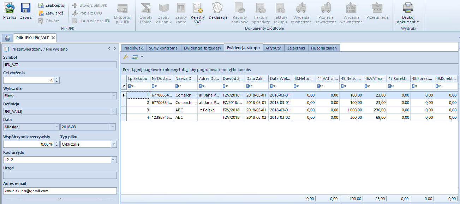Click ellipsis button next to Kod urzędu

click(x=113, y=160)
